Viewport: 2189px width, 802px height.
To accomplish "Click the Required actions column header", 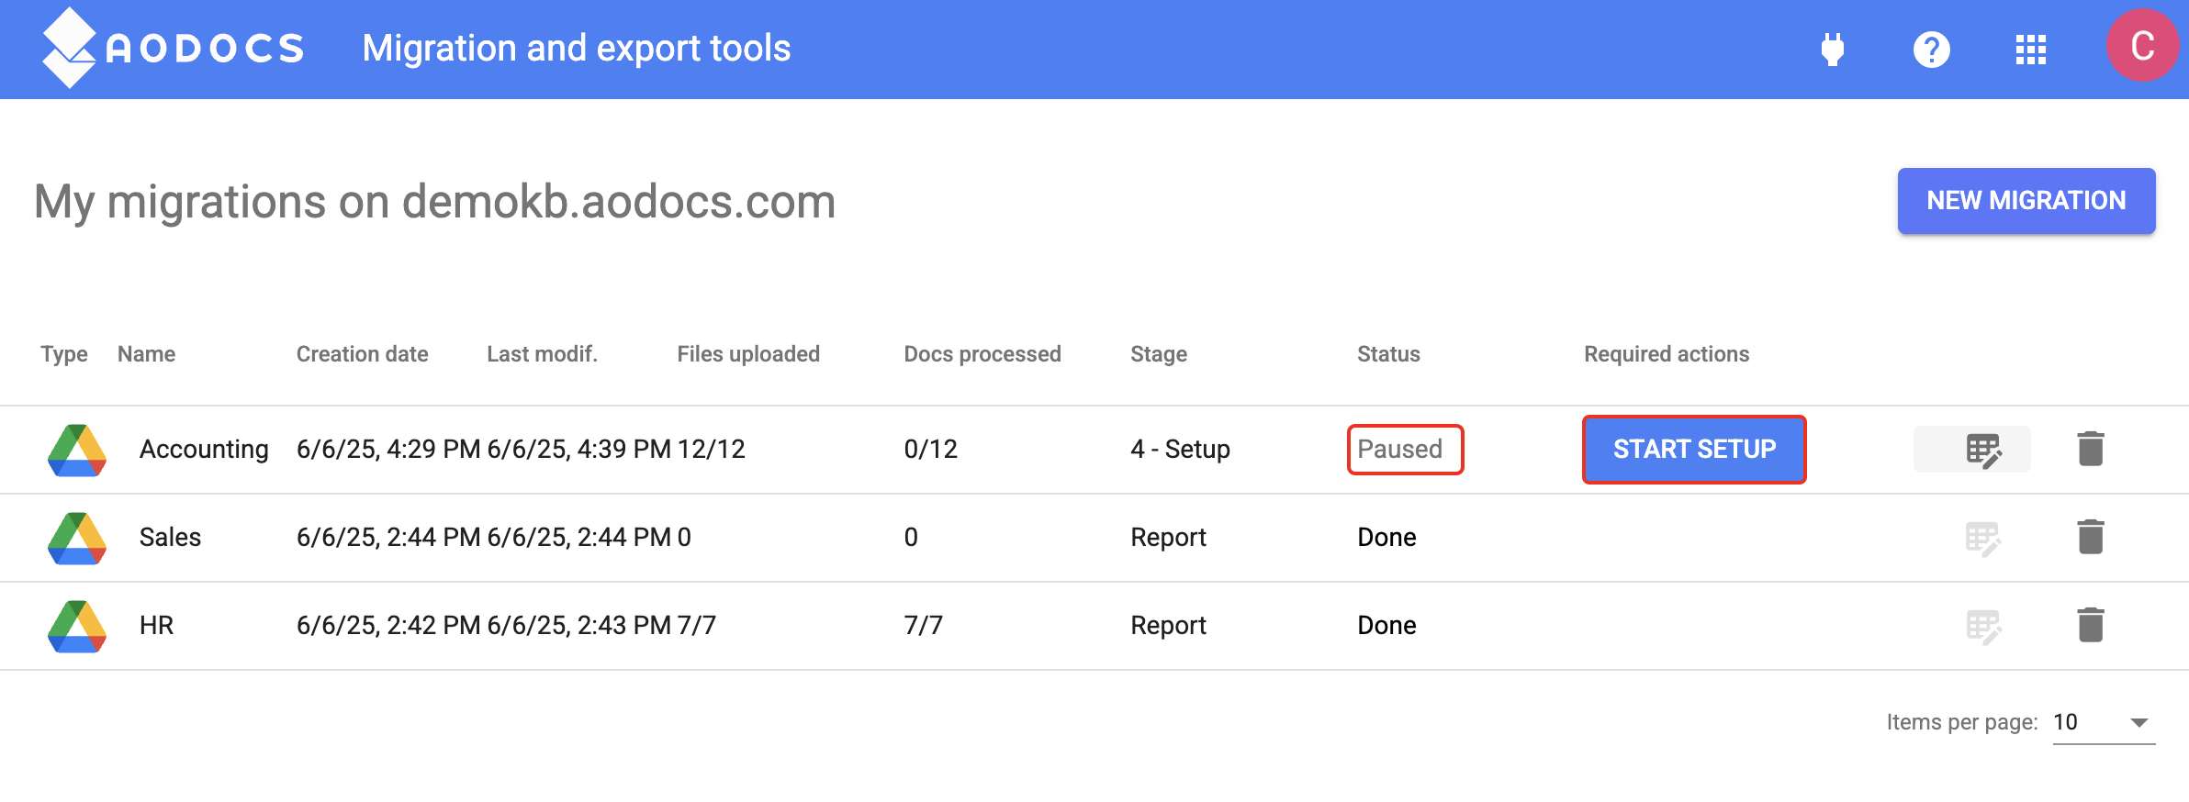I will pos(1667,354).
